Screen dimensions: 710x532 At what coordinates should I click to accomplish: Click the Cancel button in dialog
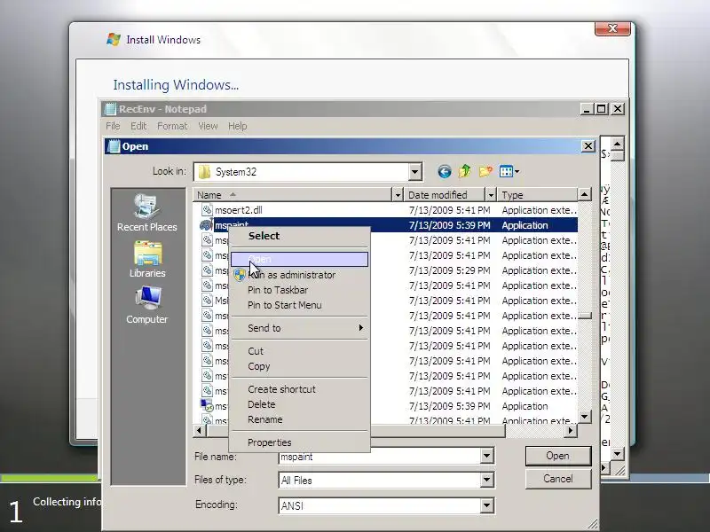coord(558,479)
